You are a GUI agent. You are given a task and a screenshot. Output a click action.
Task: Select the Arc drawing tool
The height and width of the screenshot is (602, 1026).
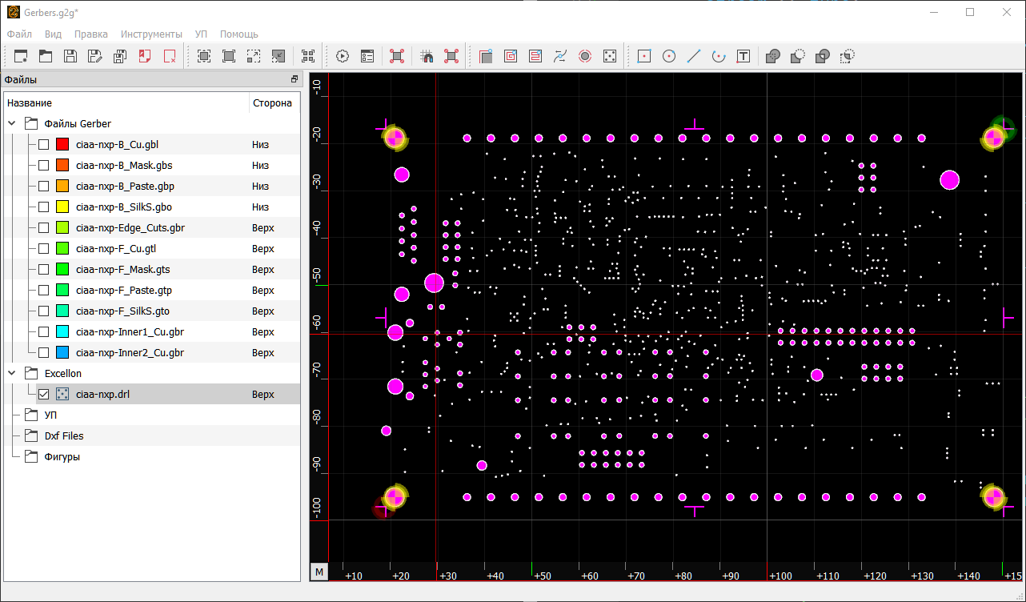click(719, 56)
